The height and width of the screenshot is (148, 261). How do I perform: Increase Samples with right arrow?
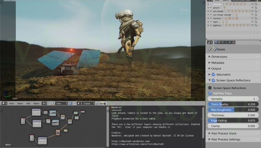[257, 99]
